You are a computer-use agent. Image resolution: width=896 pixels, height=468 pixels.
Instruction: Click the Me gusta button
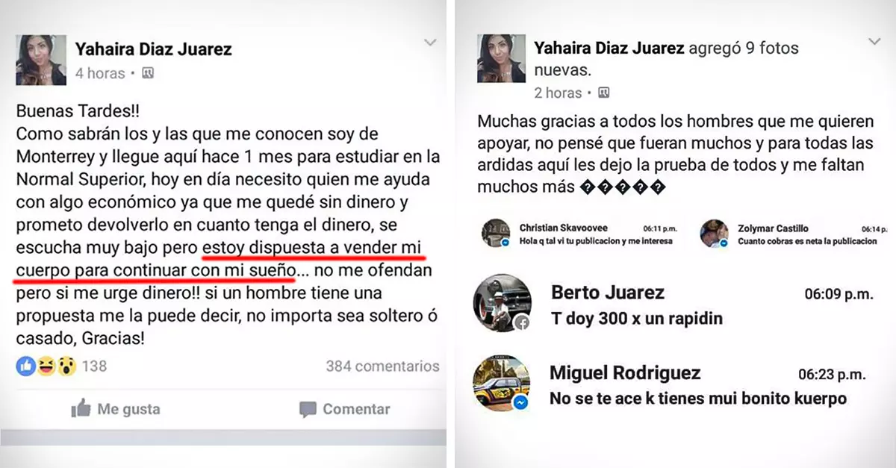tap(116, 408)
